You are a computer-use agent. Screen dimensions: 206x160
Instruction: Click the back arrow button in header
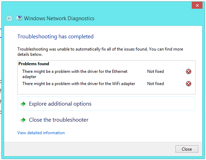pos(9,18)
